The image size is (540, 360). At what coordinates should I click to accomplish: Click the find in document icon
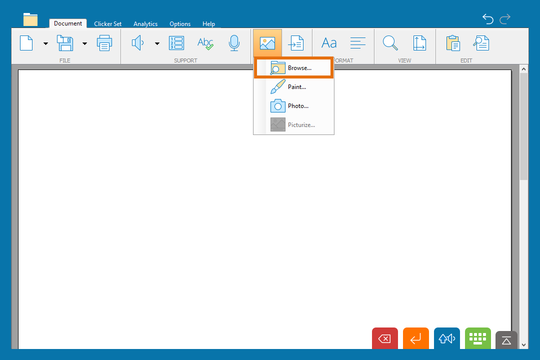[481, 43]
